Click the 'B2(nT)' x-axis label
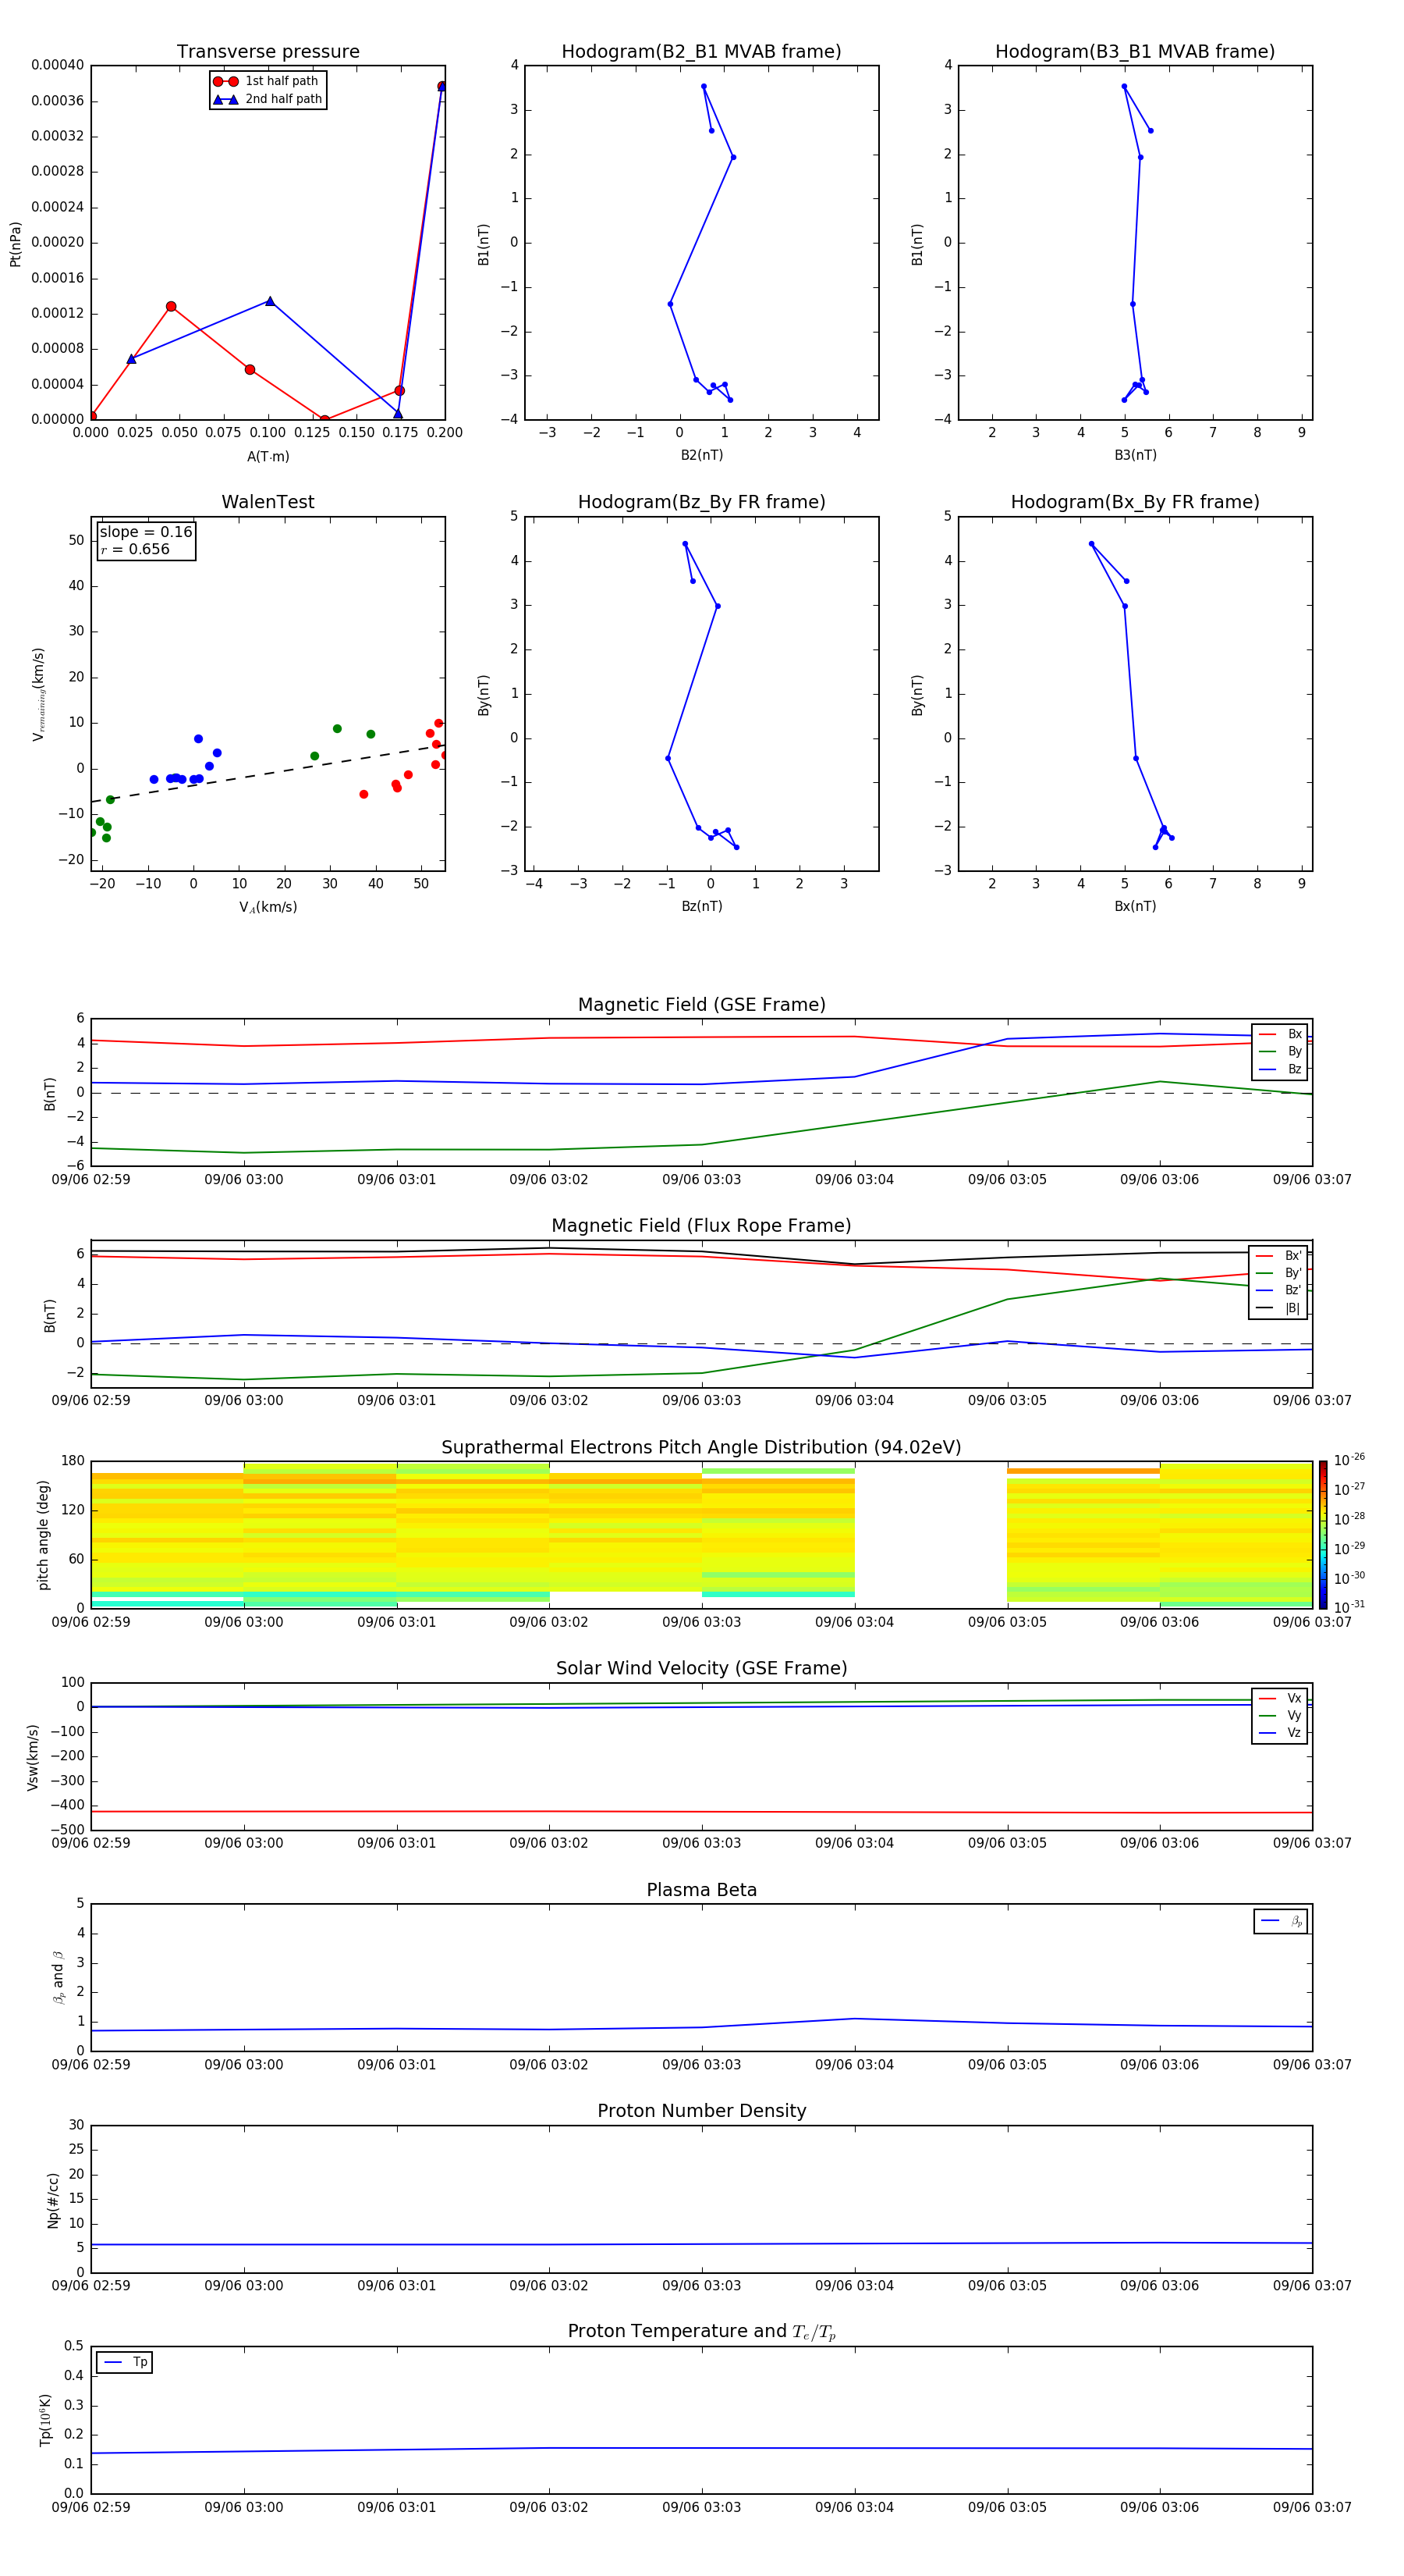Viewport: 1404px width, 2576px height. (701, 455)
